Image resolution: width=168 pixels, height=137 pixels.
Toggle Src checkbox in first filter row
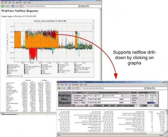pyautogui.click(x=89, y=99)
